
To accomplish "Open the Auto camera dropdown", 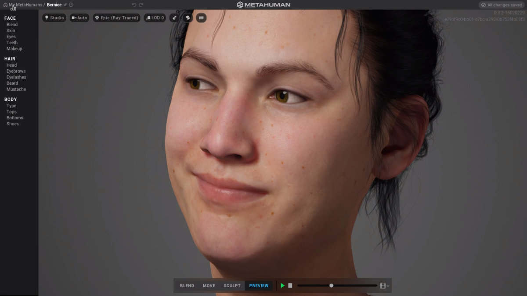I will 79,18.
